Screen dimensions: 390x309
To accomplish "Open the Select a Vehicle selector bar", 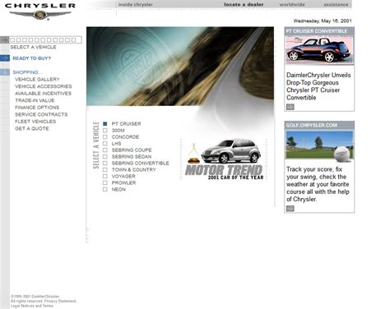I will [x=45, y=40].
